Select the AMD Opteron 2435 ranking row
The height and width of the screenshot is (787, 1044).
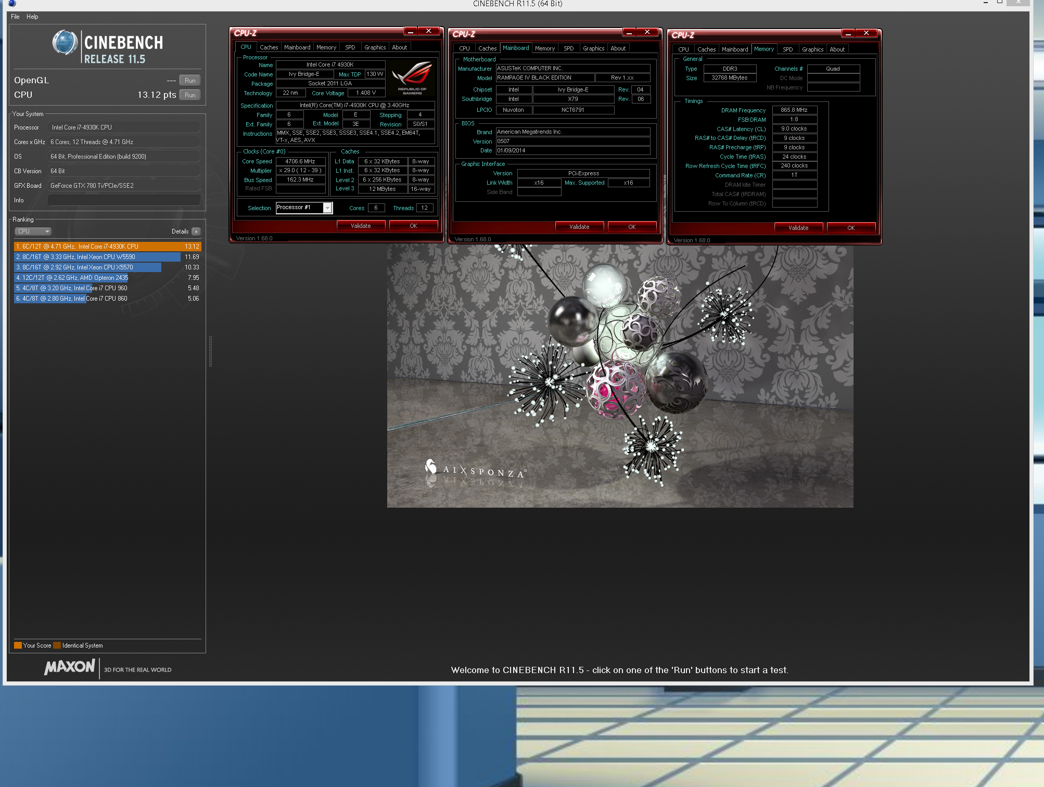pyautogui.click(x=107, y=278)
